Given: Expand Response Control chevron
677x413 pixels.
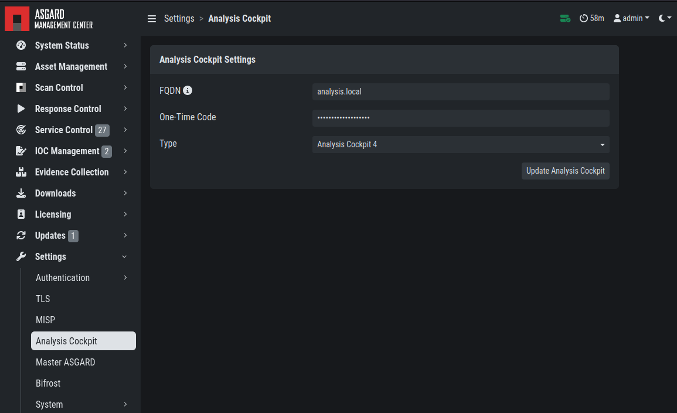Looking at the screenshot, I should pos(125,109).
